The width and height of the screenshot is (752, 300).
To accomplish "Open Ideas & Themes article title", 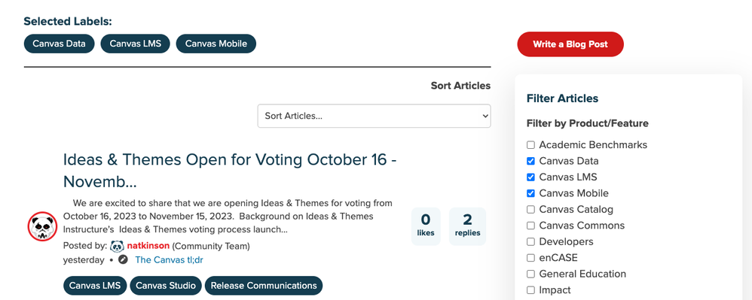I will [230, 171].
